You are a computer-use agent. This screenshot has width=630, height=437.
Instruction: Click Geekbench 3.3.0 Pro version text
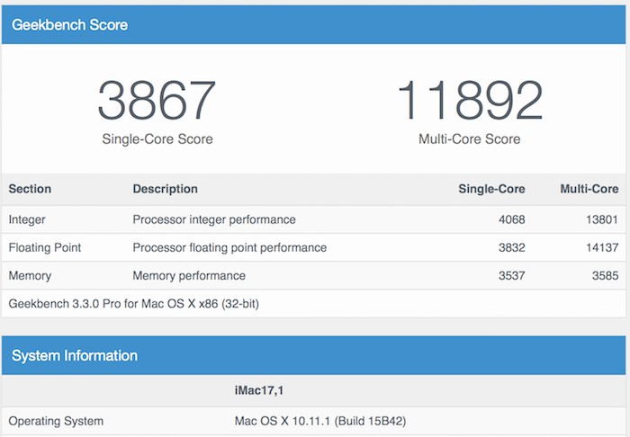133,304
